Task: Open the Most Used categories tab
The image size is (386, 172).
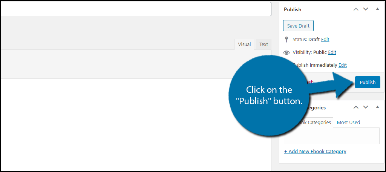Action: point(348,122)
